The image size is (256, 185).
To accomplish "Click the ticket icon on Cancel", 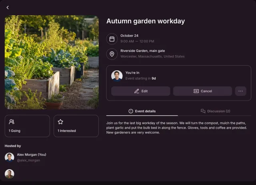I will (x=196, y=91).
